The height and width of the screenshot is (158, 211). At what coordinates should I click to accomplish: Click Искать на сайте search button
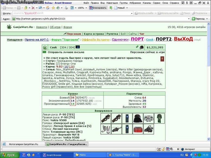coord(168,13)
